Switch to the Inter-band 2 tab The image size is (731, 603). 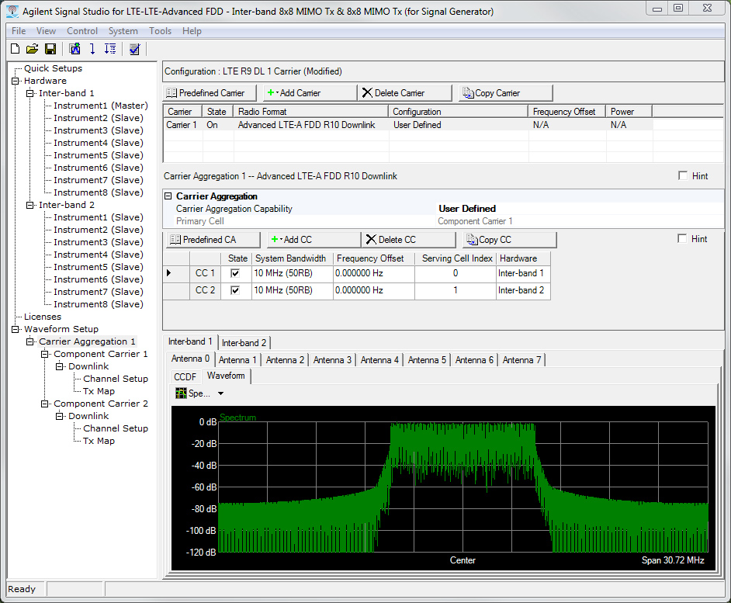pyautogui.click(x=244, y=342)
